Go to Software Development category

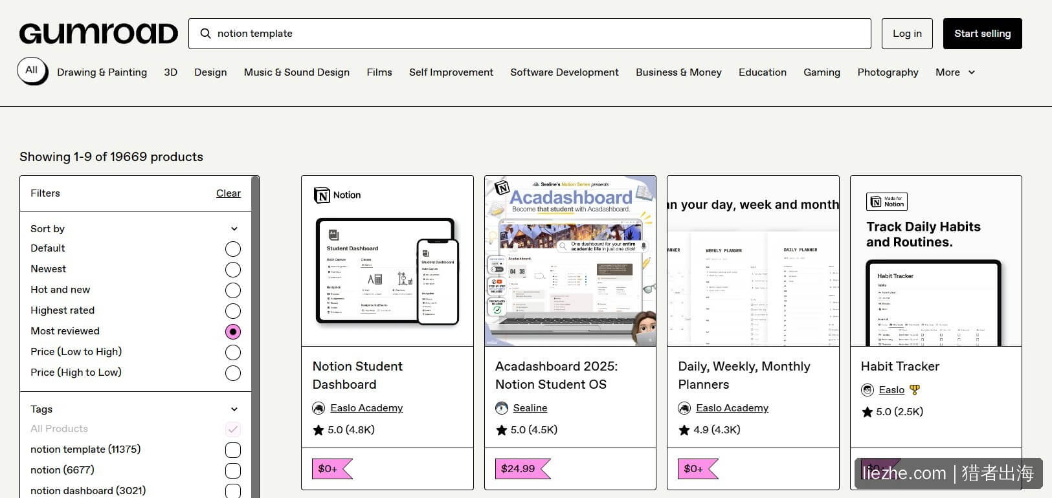tap(565, 72)
